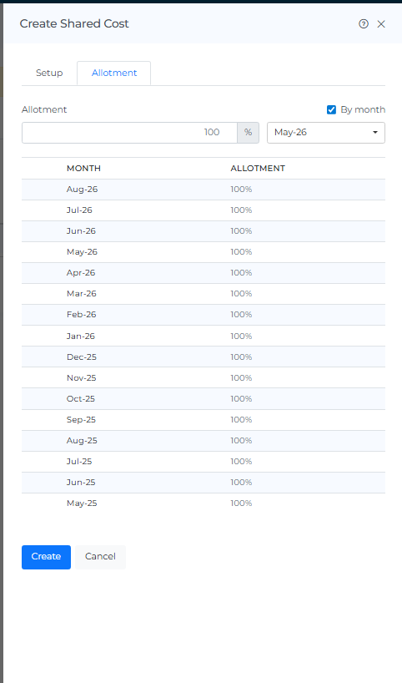This screenshot has width=402, height=683.
Task: Open the help question-mark icon
Action: coord(364,24)
